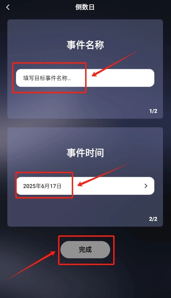Click the middle of the white date bar
171x298 pixels.
coord(85,186)
